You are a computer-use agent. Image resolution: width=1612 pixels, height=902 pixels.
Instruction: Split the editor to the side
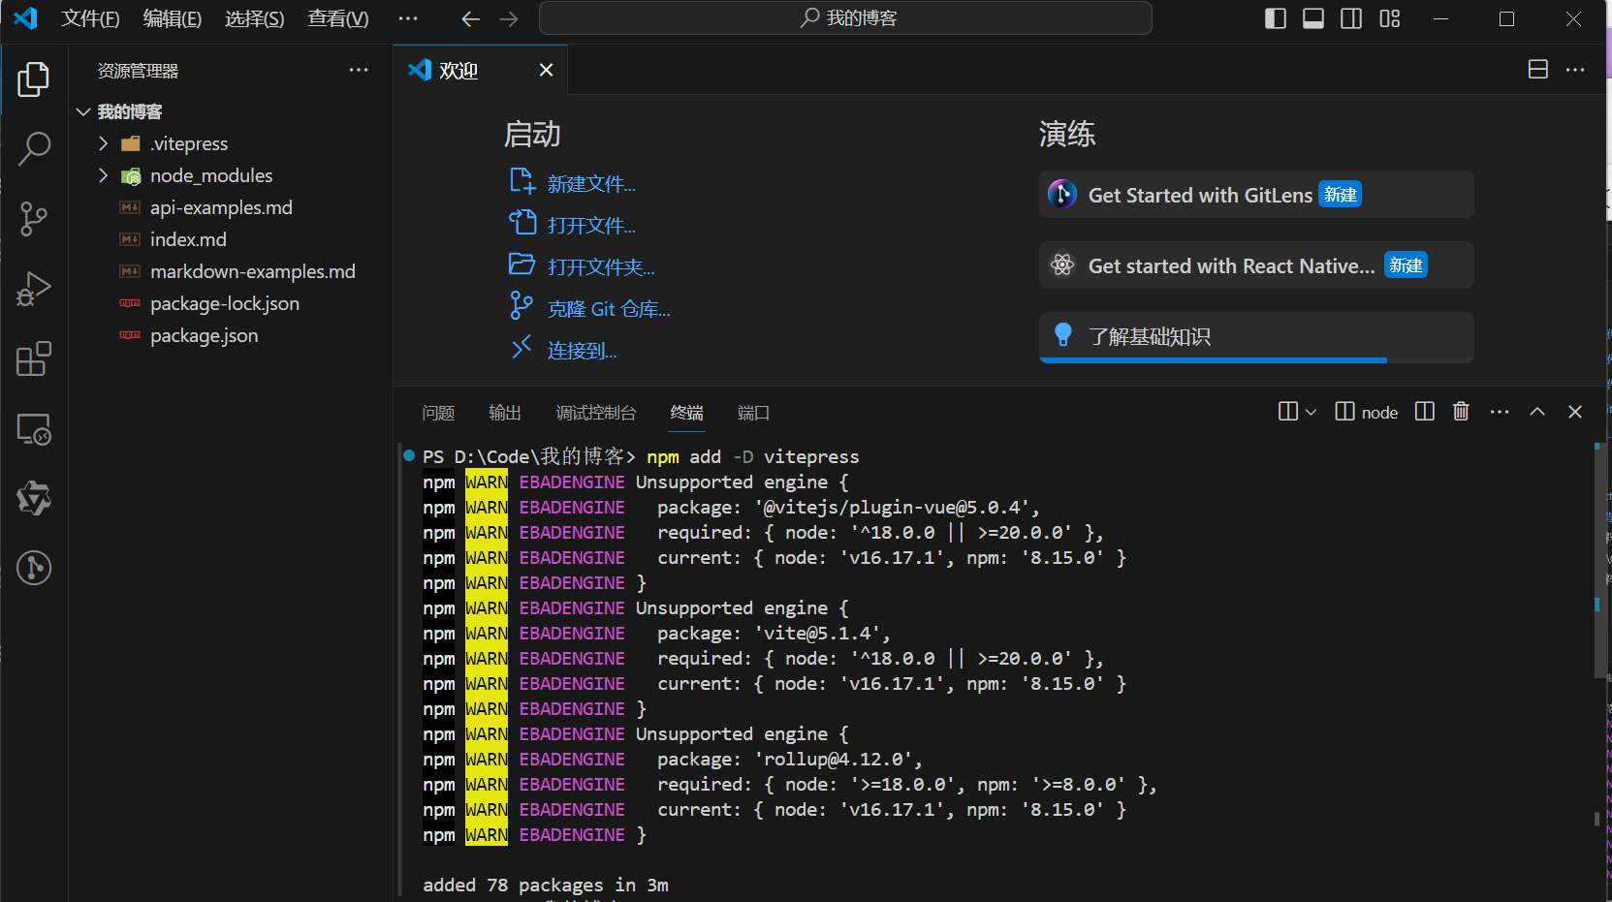pos(1538,69)
